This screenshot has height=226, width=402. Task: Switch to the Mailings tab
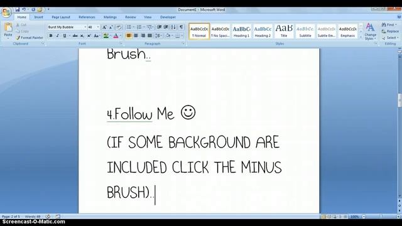coord(110,17)
